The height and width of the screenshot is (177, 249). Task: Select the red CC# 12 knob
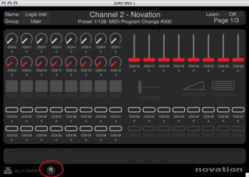(x=71, y=62)
